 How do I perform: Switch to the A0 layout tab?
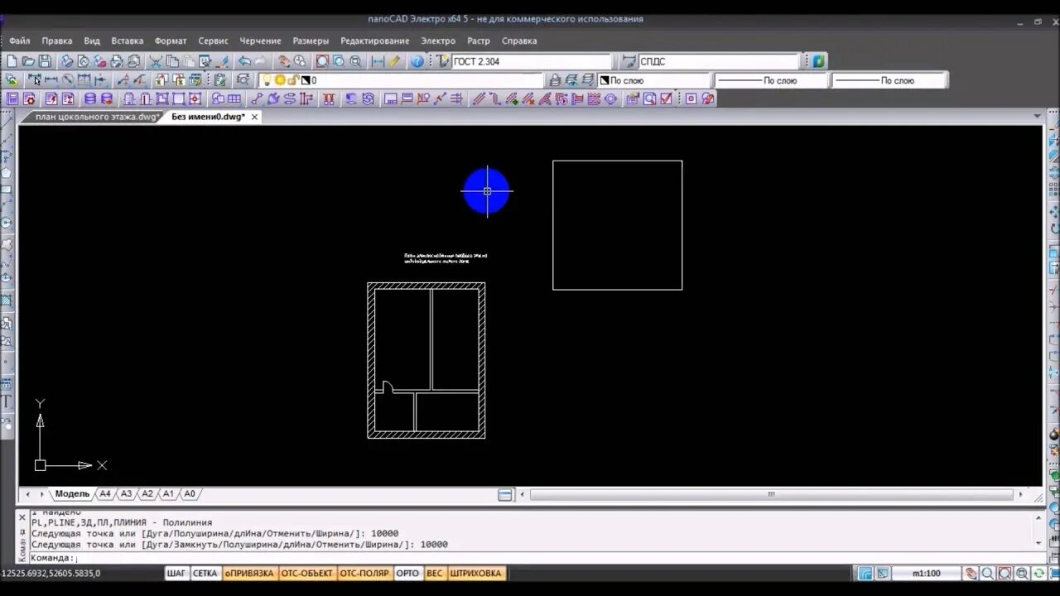click(x=190, y=494)
